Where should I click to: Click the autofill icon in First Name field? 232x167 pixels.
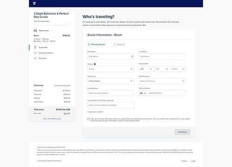point(132,56)
